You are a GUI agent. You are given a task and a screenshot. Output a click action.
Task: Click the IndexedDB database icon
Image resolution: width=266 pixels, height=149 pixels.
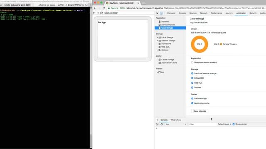click(x=160, y=44)
